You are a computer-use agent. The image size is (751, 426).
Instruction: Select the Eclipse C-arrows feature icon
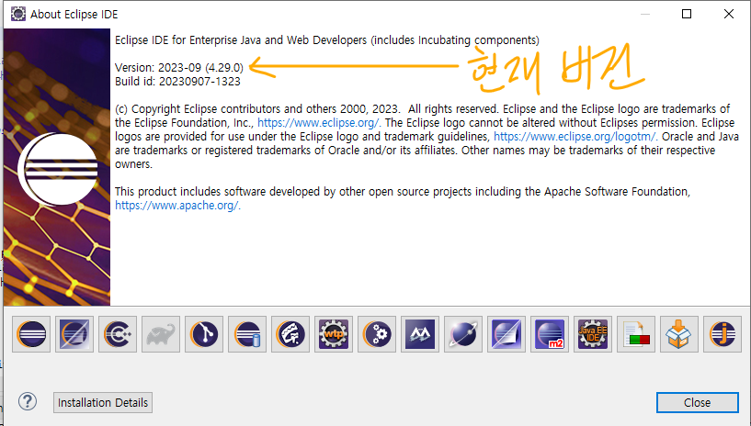pos(118,334)
